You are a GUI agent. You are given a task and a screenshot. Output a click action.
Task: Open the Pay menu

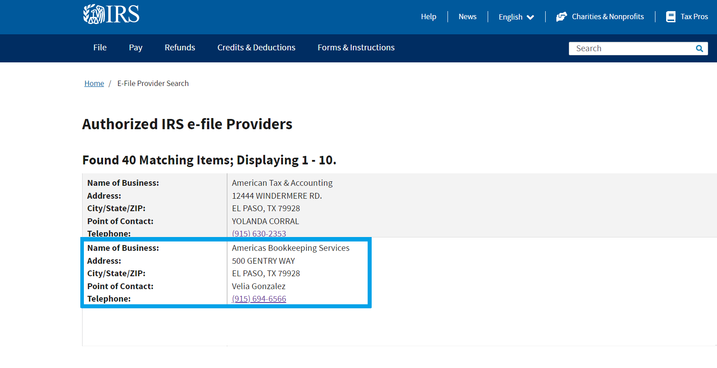pyautogui.click(x=136, y=48)
